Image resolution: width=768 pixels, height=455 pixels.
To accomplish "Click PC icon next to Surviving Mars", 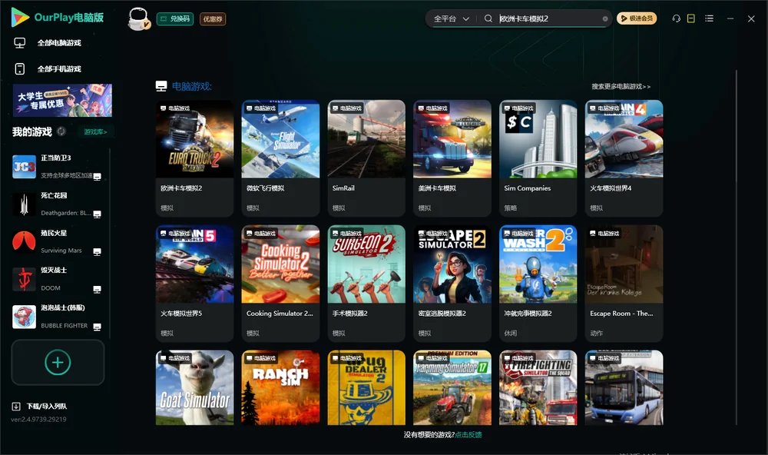I will [x=97, y=251].
